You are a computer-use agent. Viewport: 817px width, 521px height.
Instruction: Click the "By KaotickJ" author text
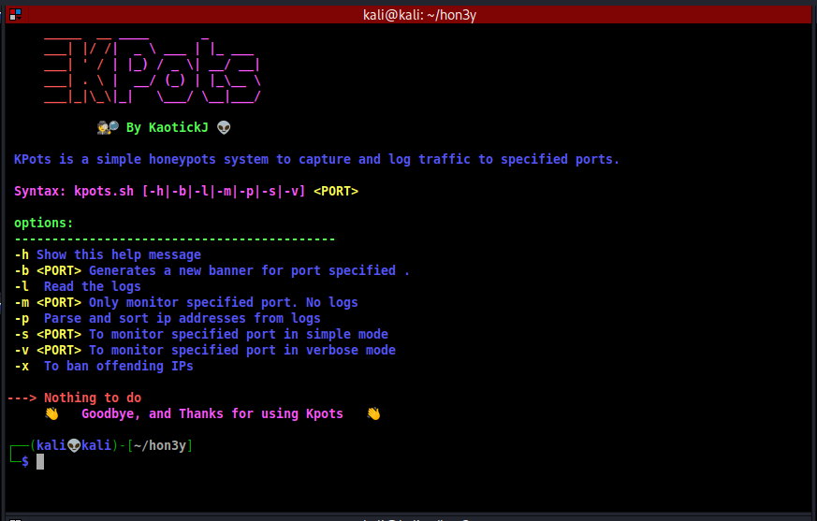(167, 127)
